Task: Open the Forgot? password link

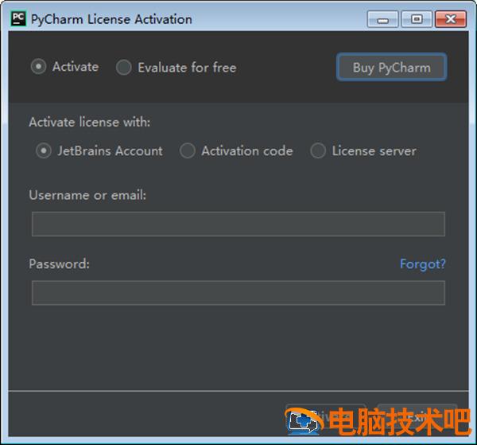Action: 423,263
